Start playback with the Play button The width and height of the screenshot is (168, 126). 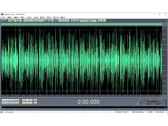pyautogui.click(x=7, y=100)
